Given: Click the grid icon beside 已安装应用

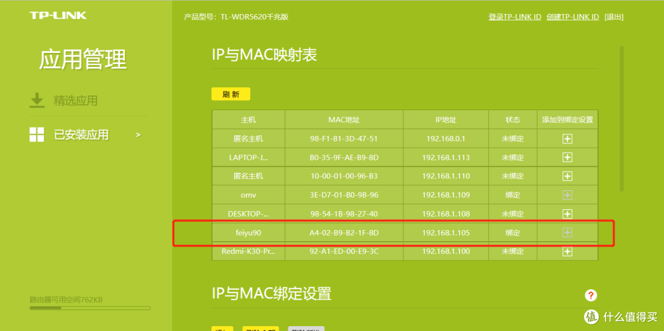Looking at the screenshot, I should click(x=37, y=134).
